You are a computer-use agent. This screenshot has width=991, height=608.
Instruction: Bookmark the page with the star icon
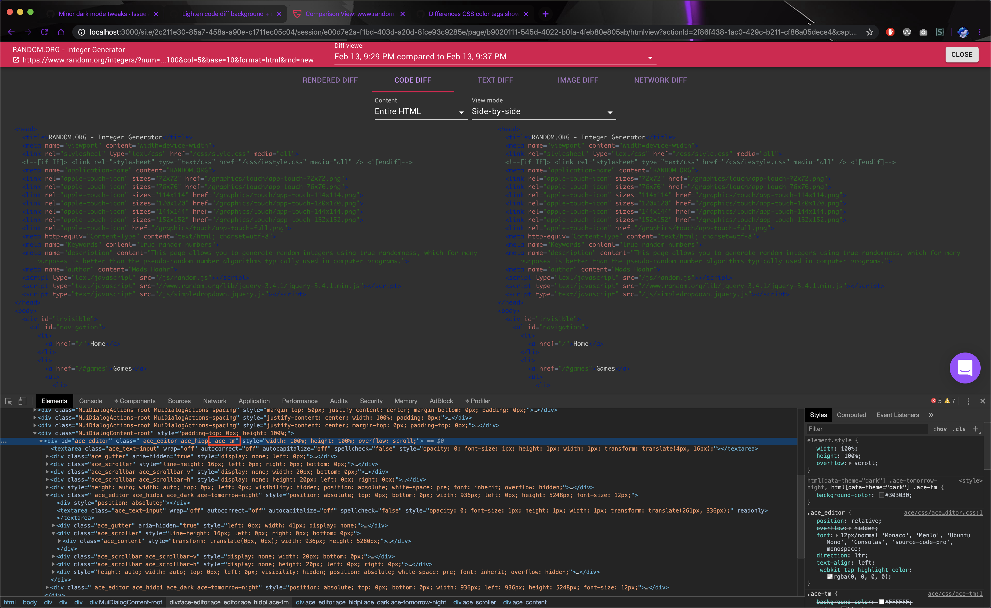pyautogui.click(x=870, y=32)
